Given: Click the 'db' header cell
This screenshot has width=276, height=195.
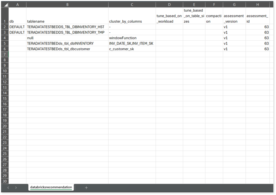Looking at the screenshot, I should click(18, 16).
